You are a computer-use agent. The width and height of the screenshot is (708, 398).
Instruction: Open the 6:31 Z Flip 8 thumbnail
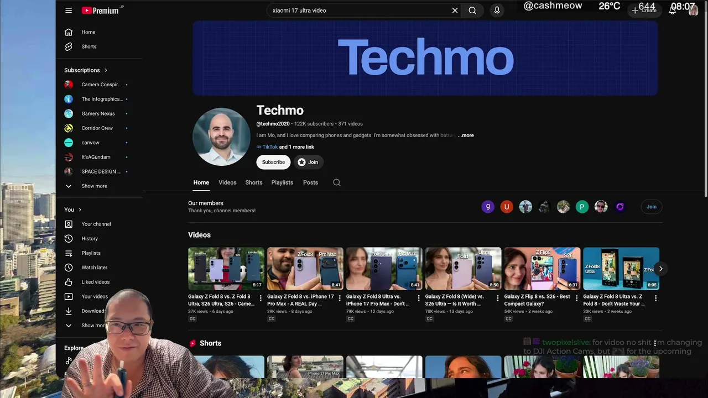click(x=543, y=269)
